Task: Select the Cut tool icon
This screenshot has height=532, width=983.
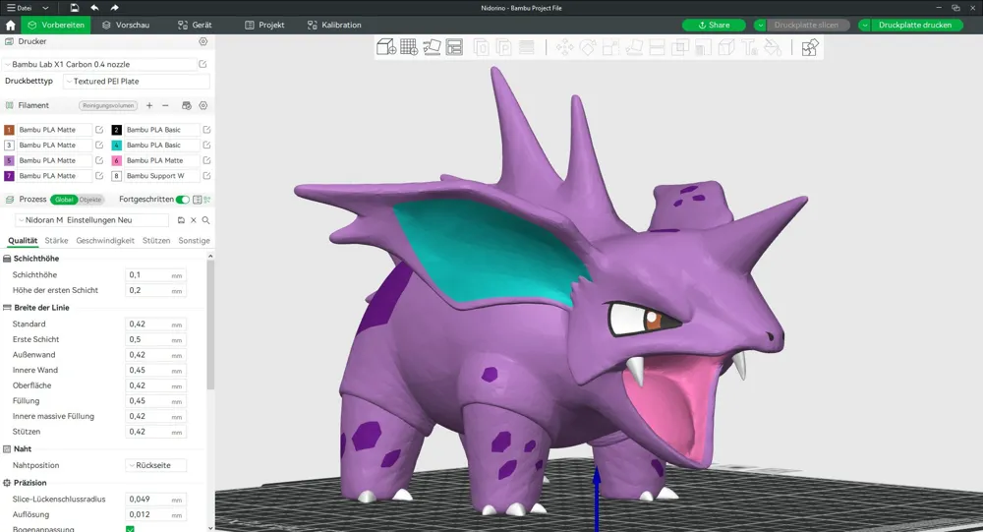Action: click(657, 47)
